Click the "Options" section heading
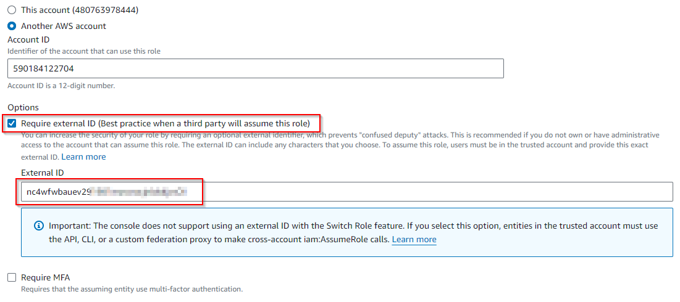 click(23, 107)
